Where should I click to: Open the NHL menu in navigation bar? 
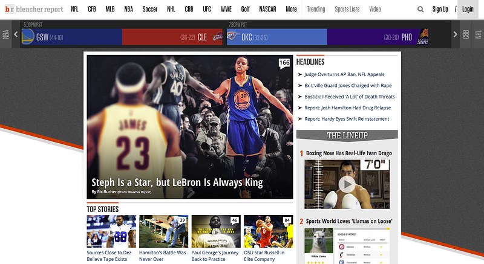171,9
